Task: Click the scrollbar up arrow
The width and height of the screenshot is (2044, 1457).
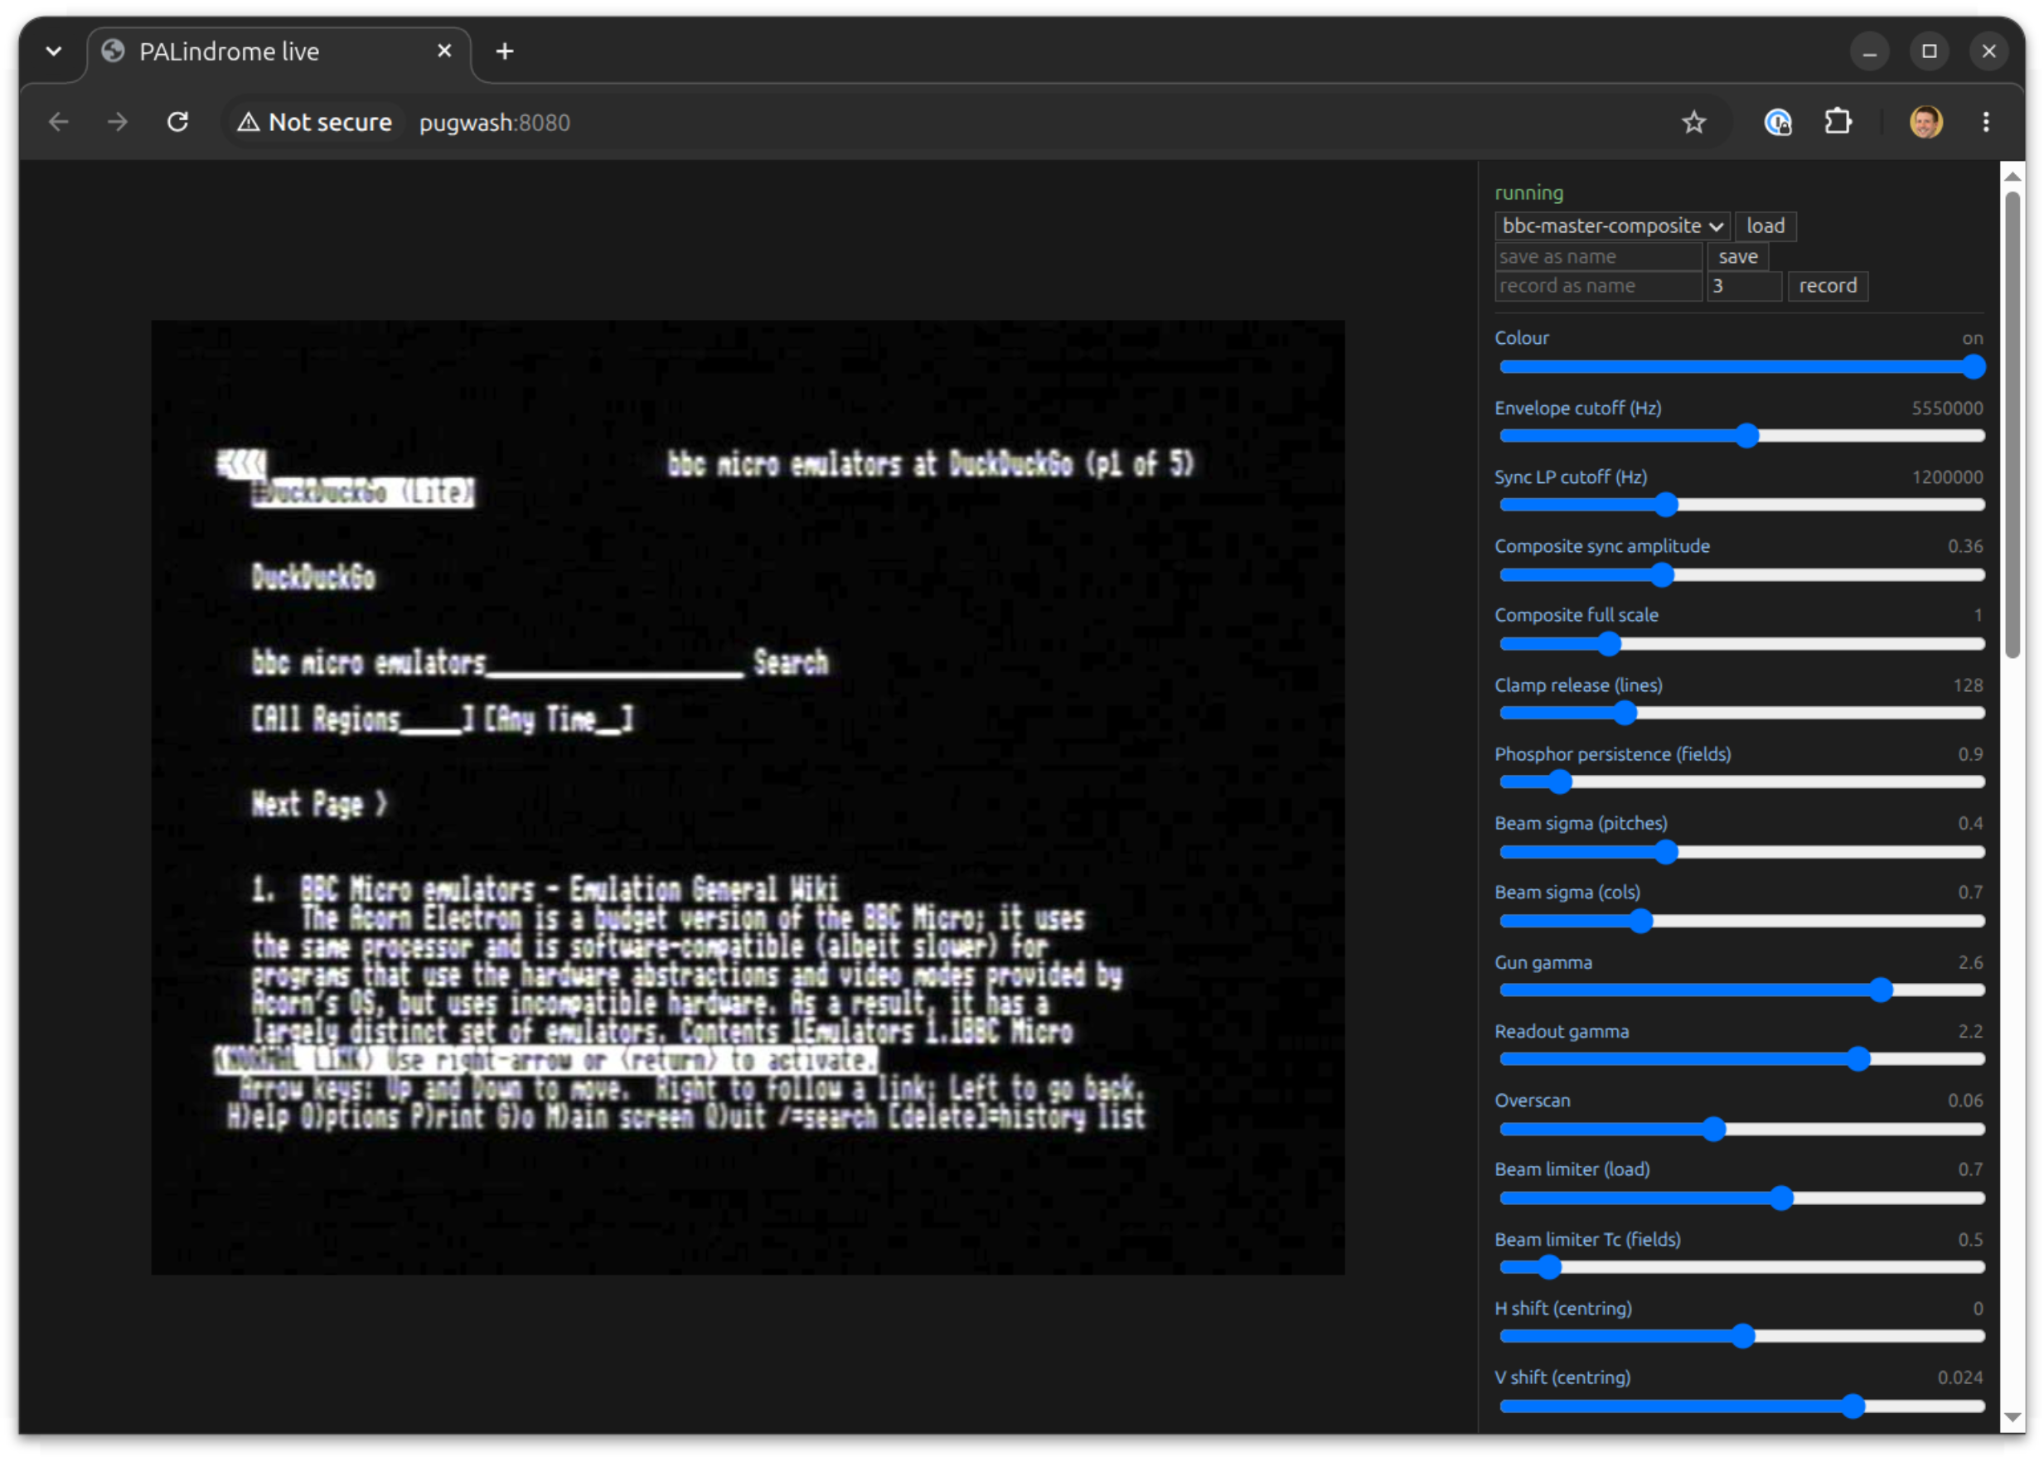Action: pyautogui.click(x=2013, y=177)
